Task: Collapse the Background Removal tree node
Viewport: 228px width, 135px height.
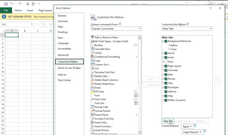Action: (x=163, y=41)
